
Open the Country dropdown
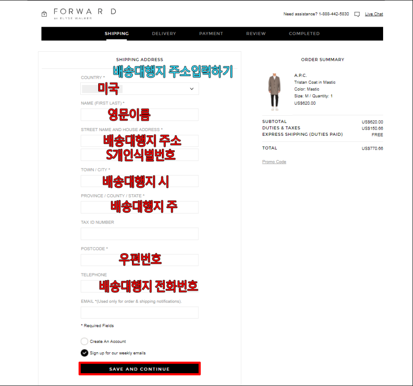(x=140, y=89)
